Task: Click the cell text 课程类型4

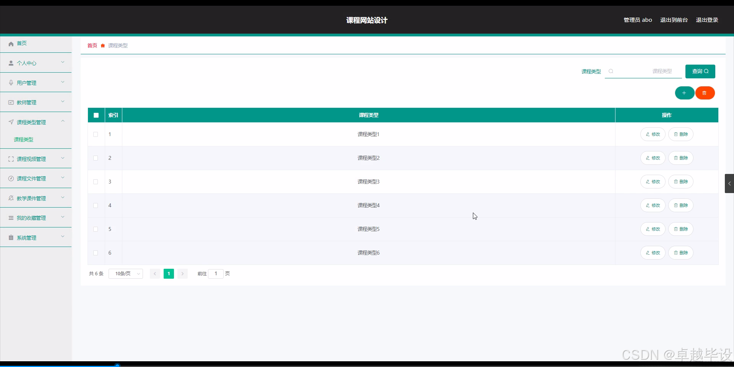Action: point(369,205)
